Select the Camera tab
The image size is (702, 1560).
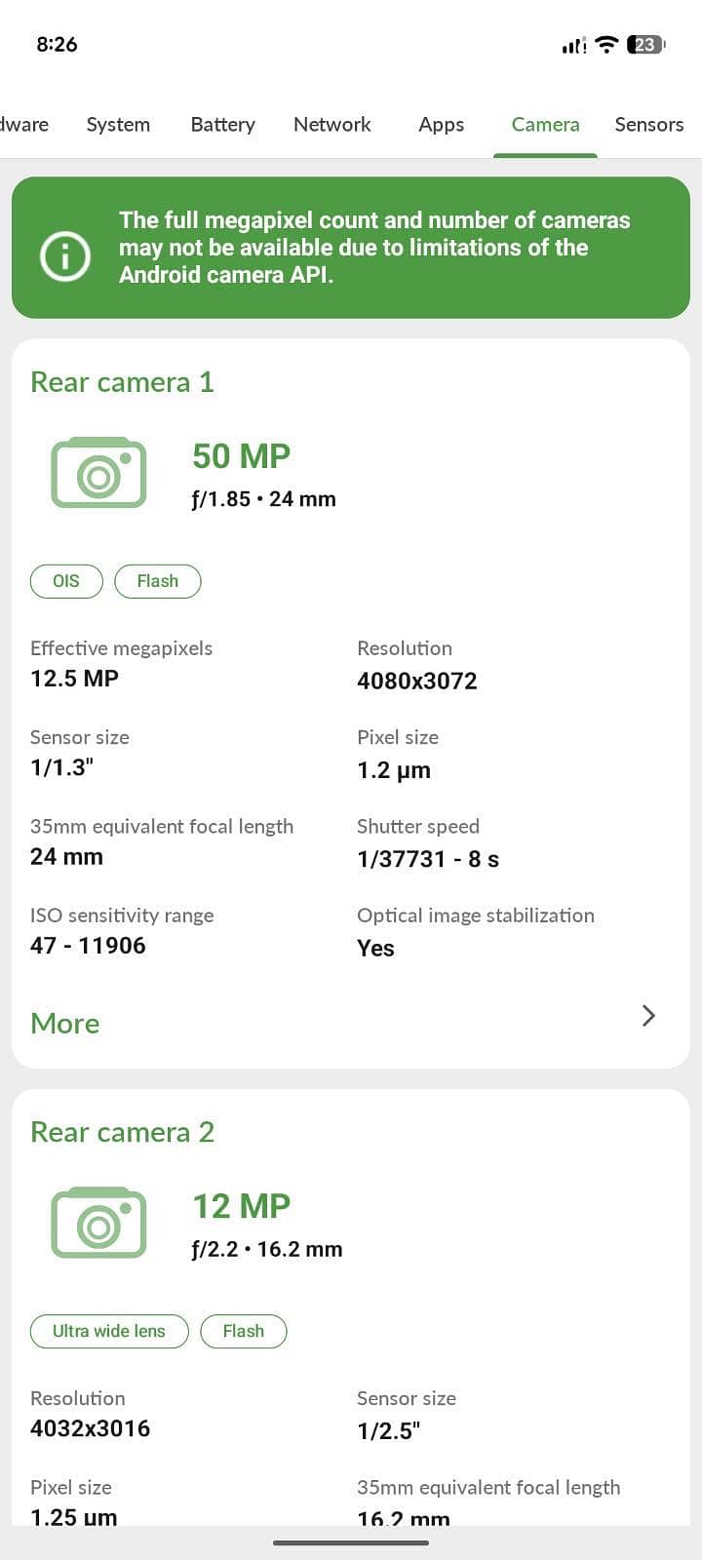(x=545, y=124)
